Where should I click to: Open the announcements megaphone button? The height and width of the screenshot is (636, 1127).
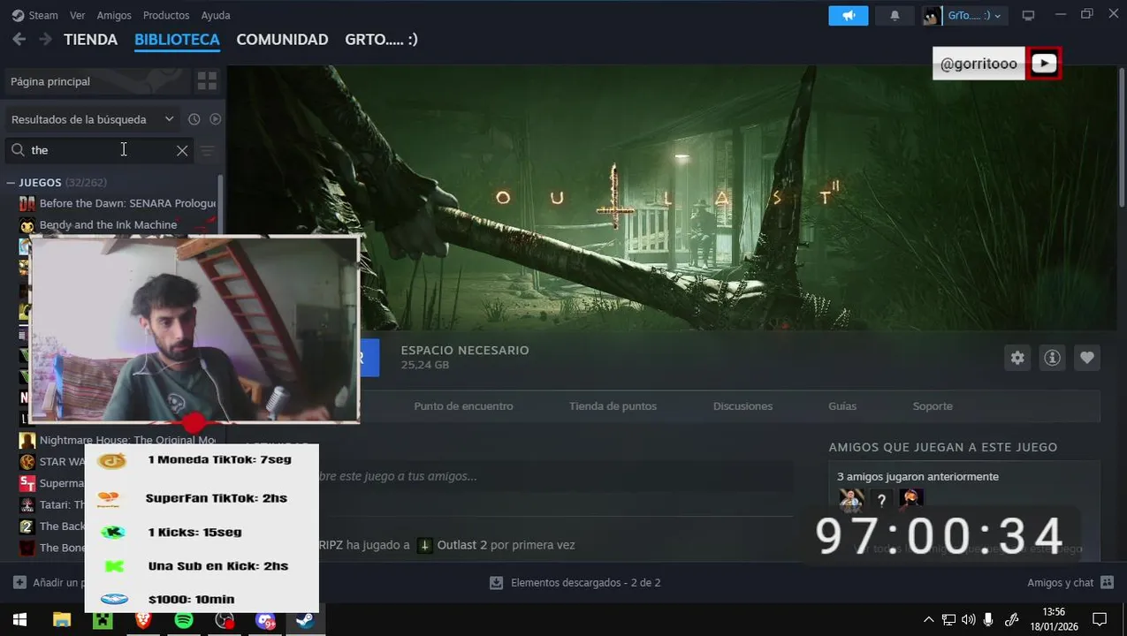pos(849,16)
